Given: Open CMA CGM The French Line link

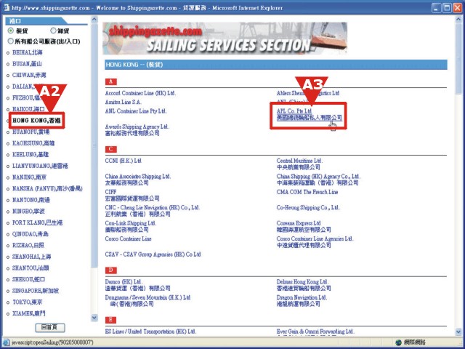Looking at the screenshot, I should pos(307,192).
